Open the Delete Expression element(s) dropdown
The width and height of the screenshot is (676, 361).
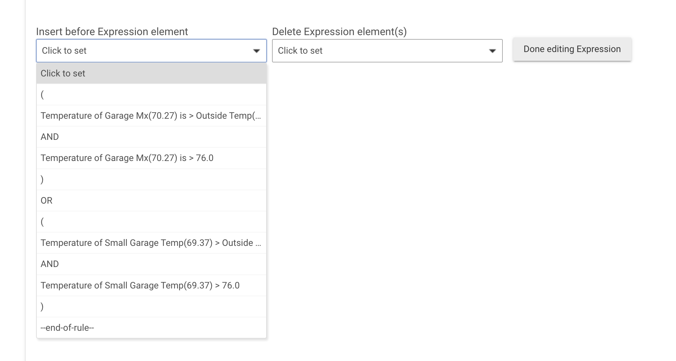387,51
